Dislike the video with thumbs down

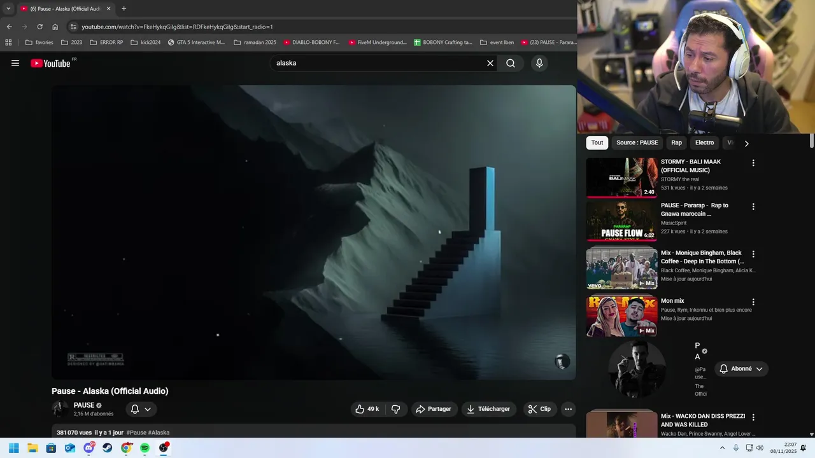coord(395,409)
